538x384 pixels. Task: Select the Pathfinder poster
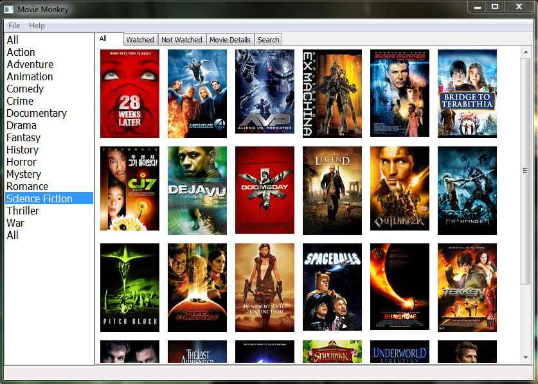click(467, 191)
